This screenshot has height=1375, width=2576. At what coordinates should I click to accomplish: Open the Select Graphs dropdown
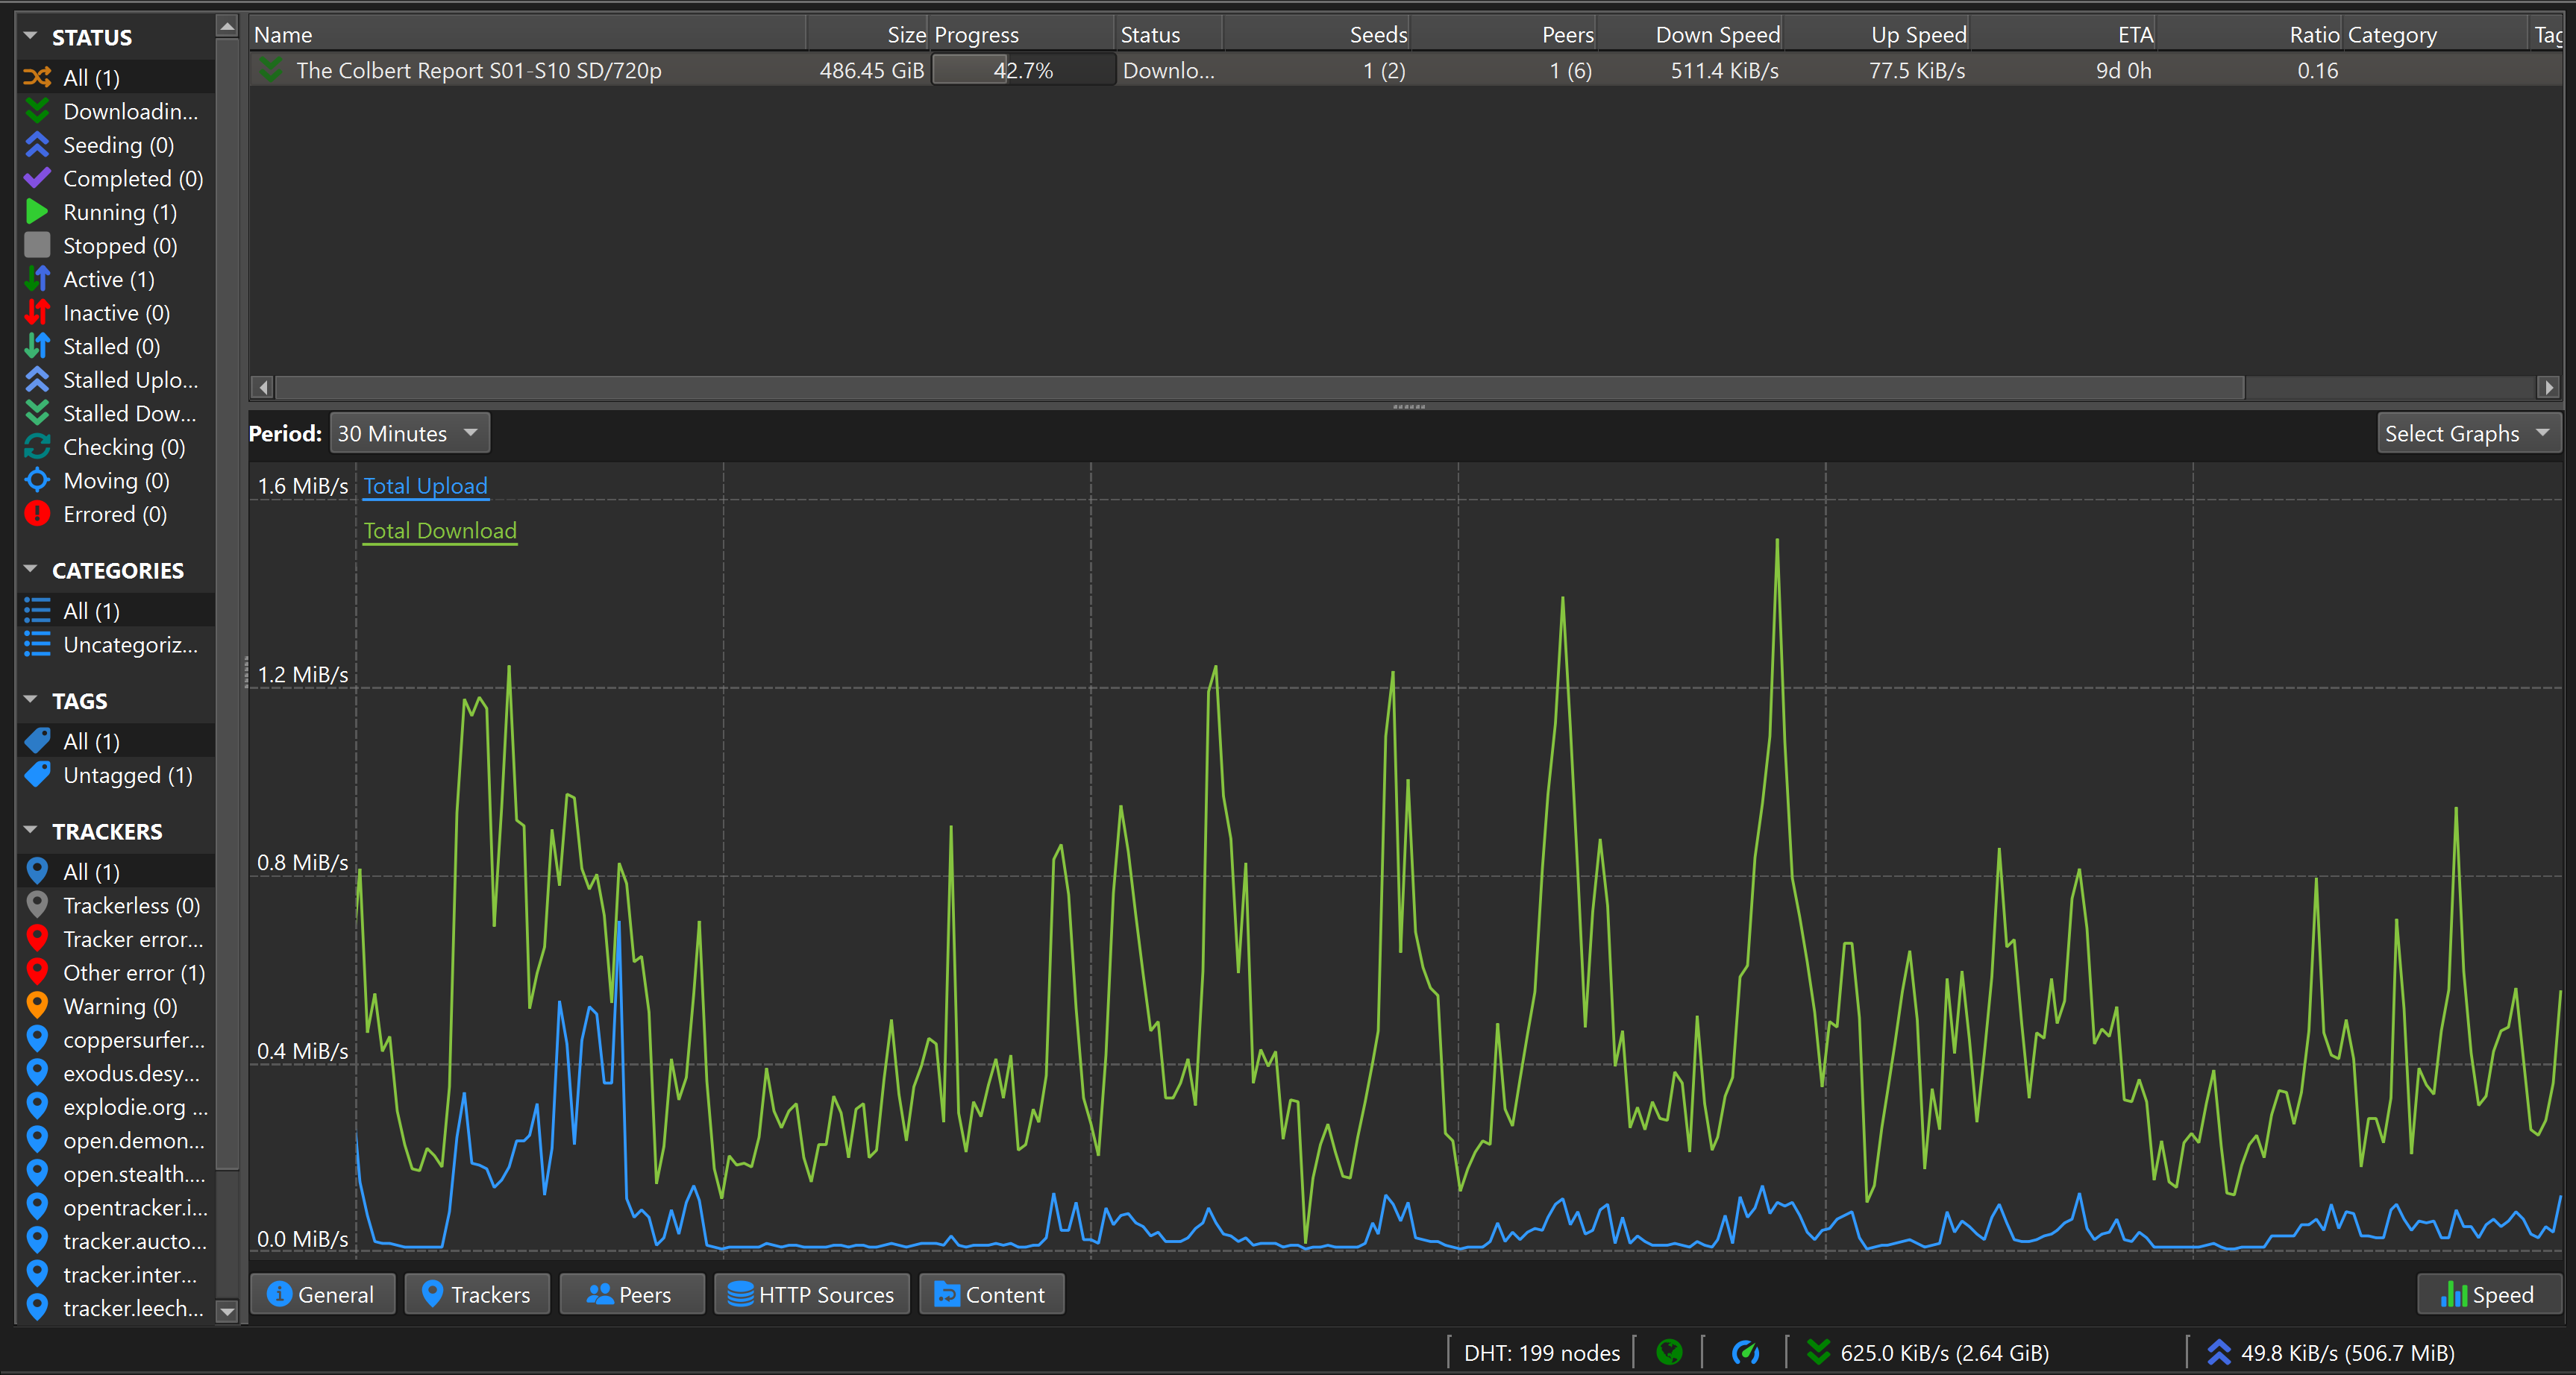2466,434
